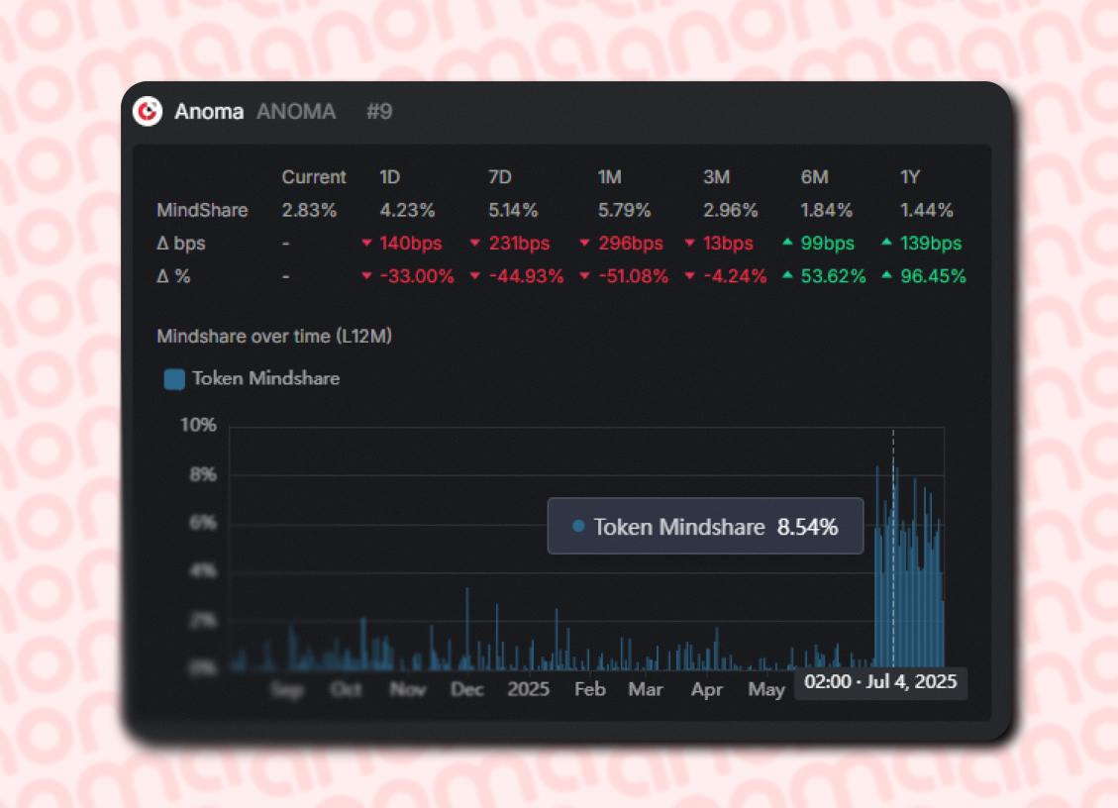
Task: Click the Δ % row label
Action: 174,276
